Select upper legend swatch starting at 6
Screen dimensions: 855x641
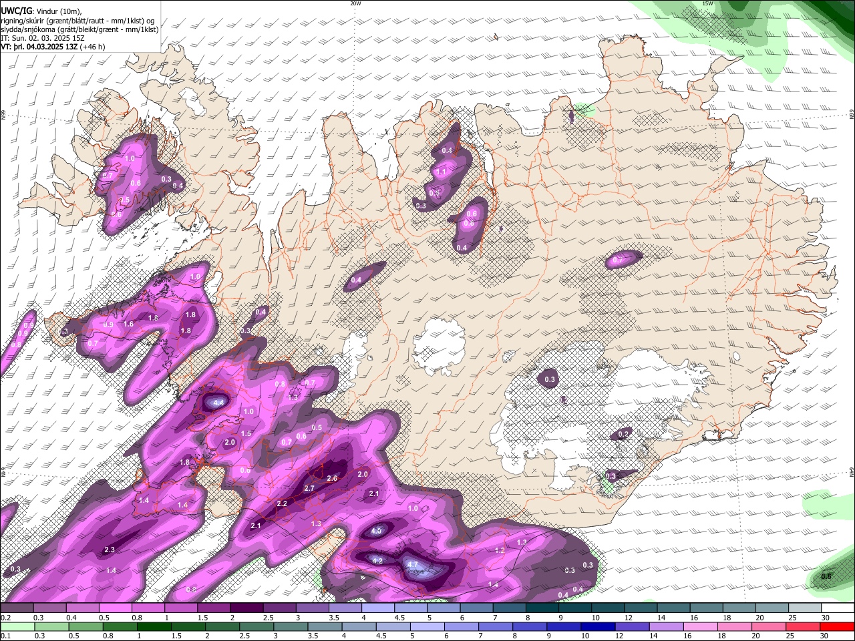click(476, 608)
